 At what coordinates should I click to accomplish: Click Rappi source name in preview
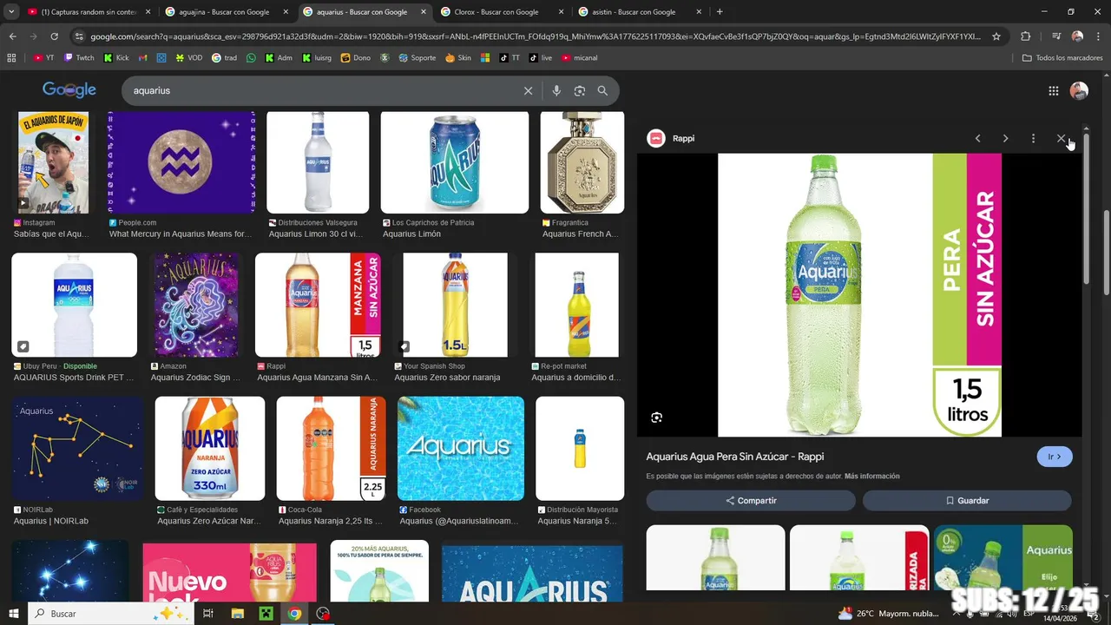[x=683, y=139]
